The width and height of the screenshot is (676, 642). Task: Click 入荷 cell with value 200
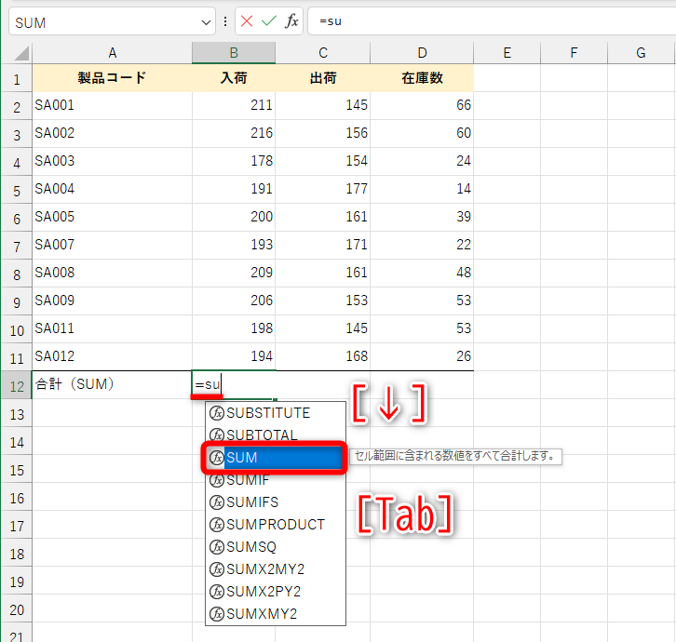pyautogui.click(x=234, y=217)
